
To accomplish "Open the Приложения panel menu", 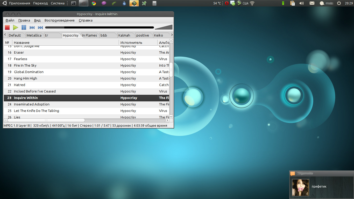I will tap(19, 3).
